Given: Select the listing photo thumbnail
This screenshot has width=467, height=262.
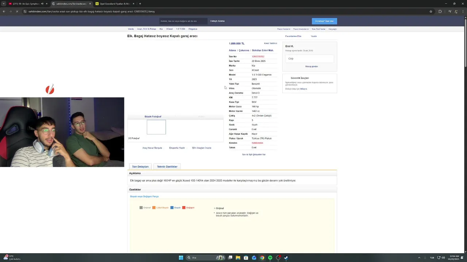Looking at the screenshot, I should [156, 127].
